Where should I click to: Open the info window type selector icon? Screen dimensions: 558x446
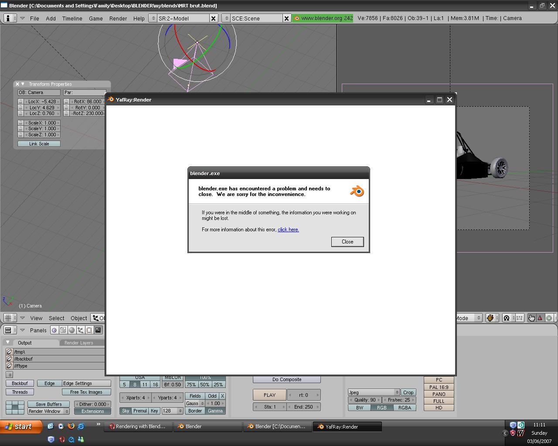10,18
